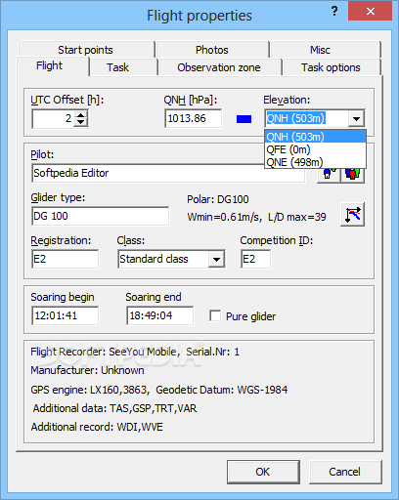The image size is (399, 500).
Task: Open the Observation zone tab
Action: pyautogui.click(x=219, y=67)
